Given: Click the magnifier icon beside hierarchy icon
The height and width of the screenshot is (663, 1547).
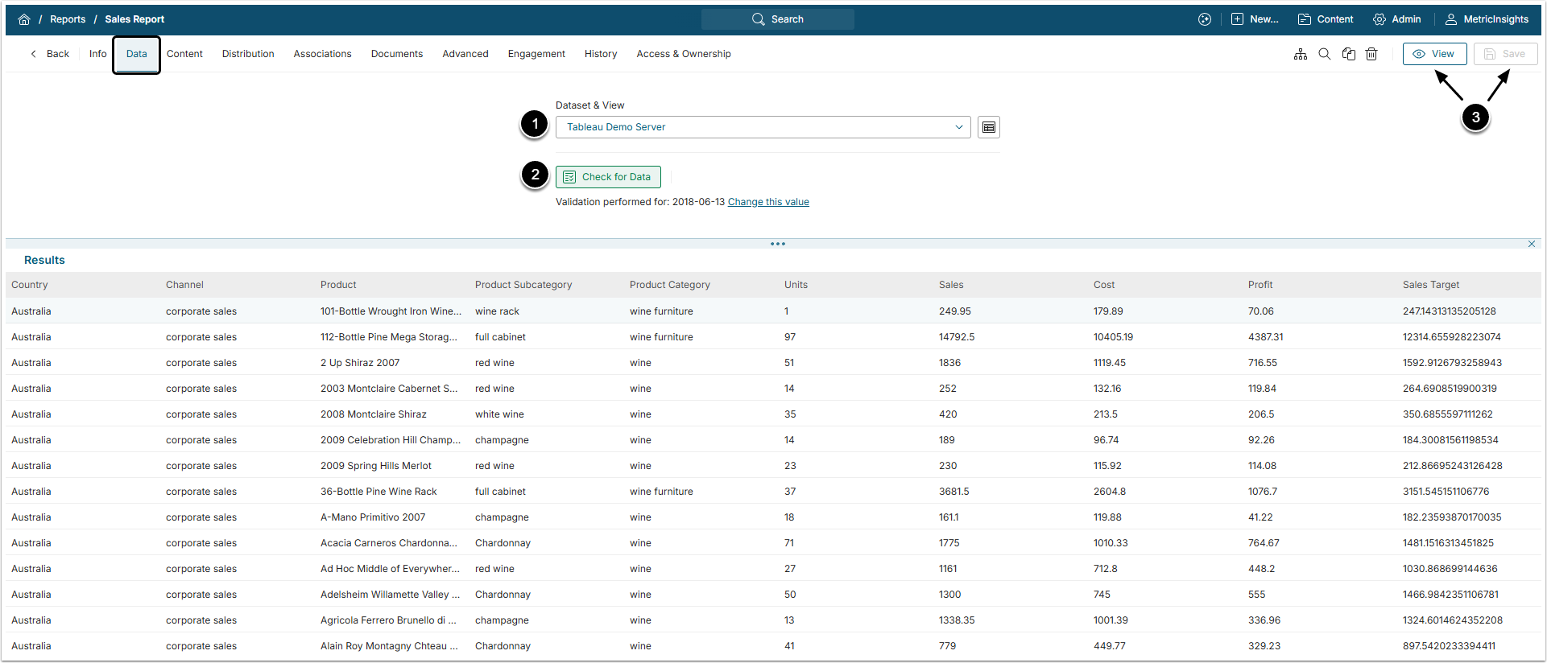Looking at the screenshot, I should [1324, 54].
